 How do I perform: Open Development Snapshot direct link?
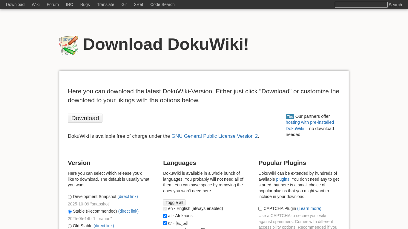[x=128, y=196]
